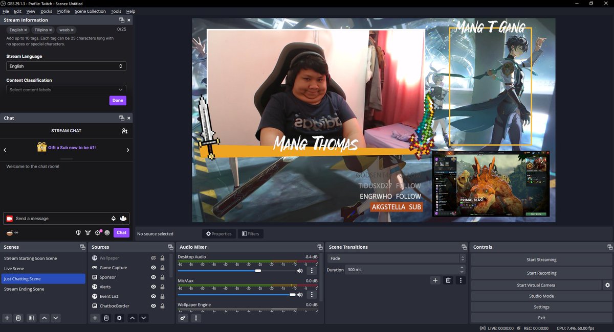Mute Desktop Audio speaker icon
Viewport: 614px width, 332px height.
pos(300,271)
